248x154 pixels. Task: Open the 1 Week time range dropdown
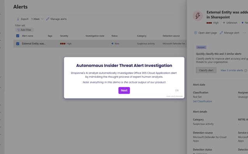pos(37,19)
